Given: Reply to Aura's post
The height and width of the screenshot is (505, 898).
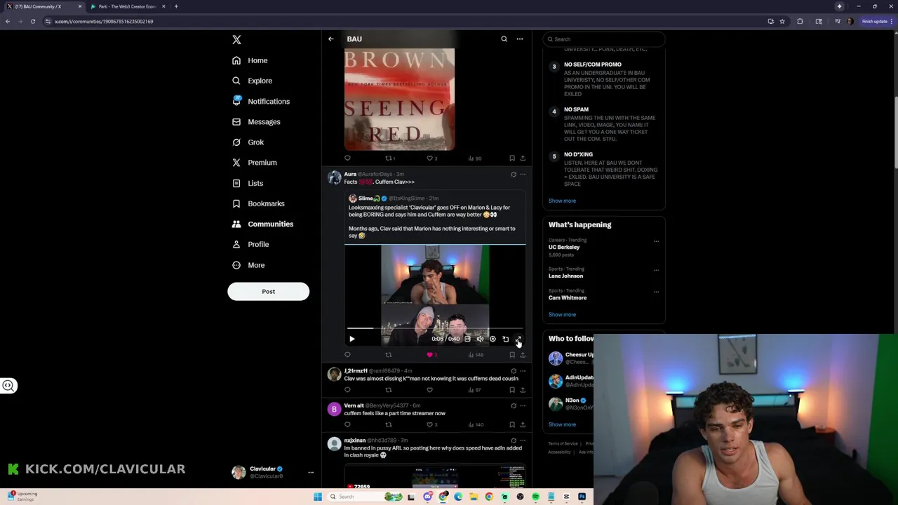Looking at the screenshot, I should (347, 355).
